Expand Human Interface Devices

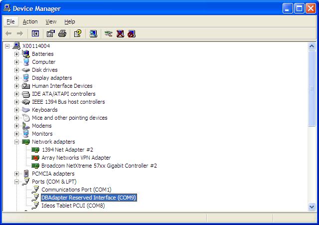(x=16, y=86)
